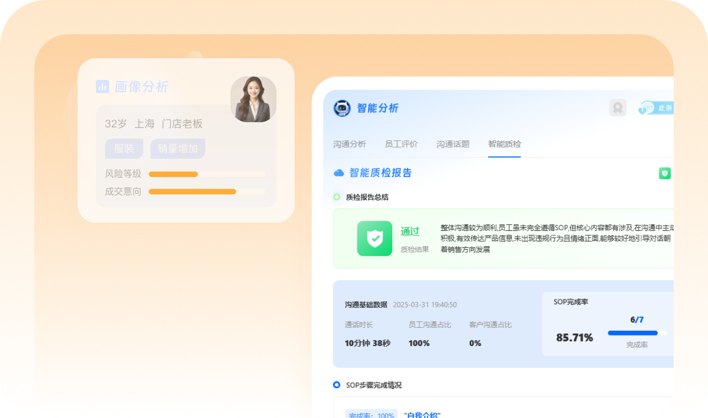Click the blue SOP 完成率 progress bar
The image size is (708, 418).
coord(633,333)
